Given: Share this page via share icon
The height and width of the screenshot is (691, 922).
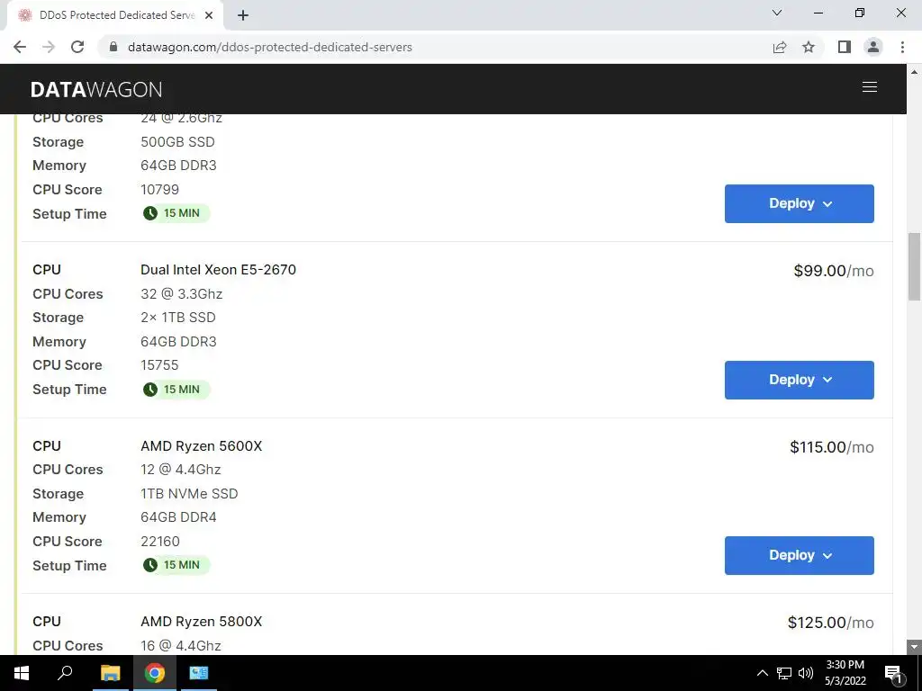Looking at the screenshot, I should coord(780,47).
